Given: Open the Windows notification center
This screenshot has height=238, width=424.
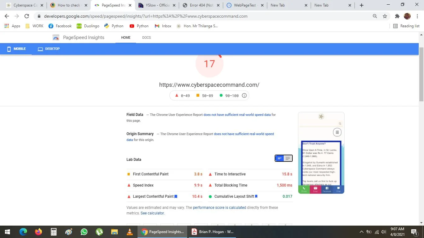Looking at the screenshot, I should [x=414, y=232].
